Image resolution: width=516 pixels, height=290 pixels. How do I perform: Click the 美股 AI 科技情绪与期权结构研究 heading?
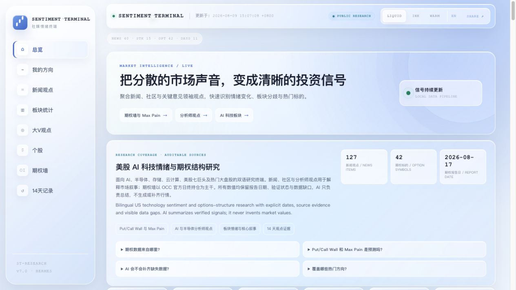[x=168, y=167]
